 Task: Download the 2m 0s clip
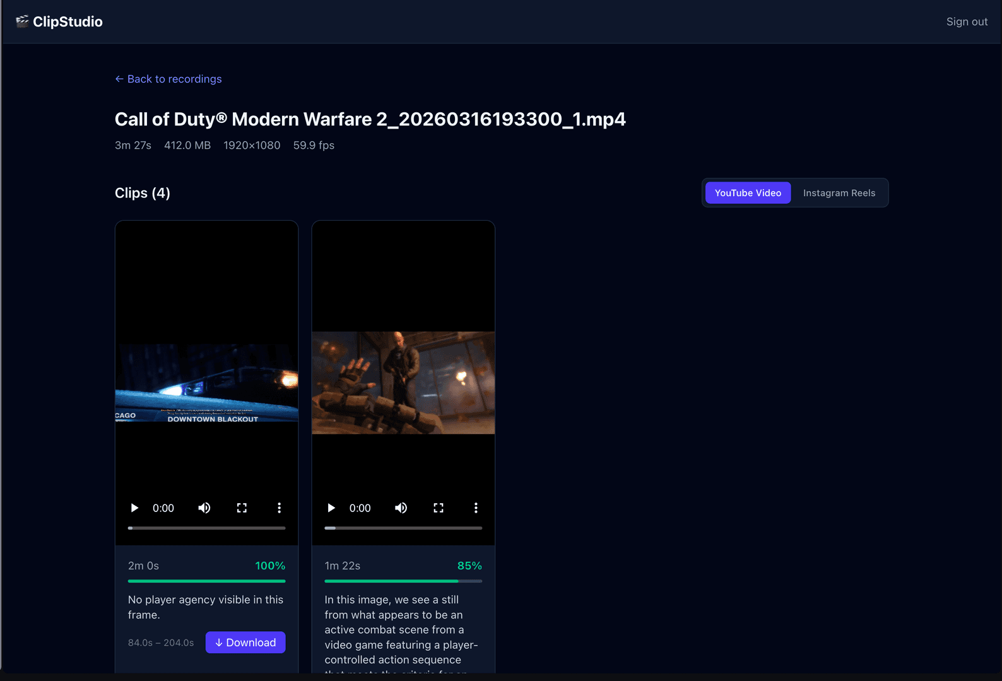coord(245,643)
